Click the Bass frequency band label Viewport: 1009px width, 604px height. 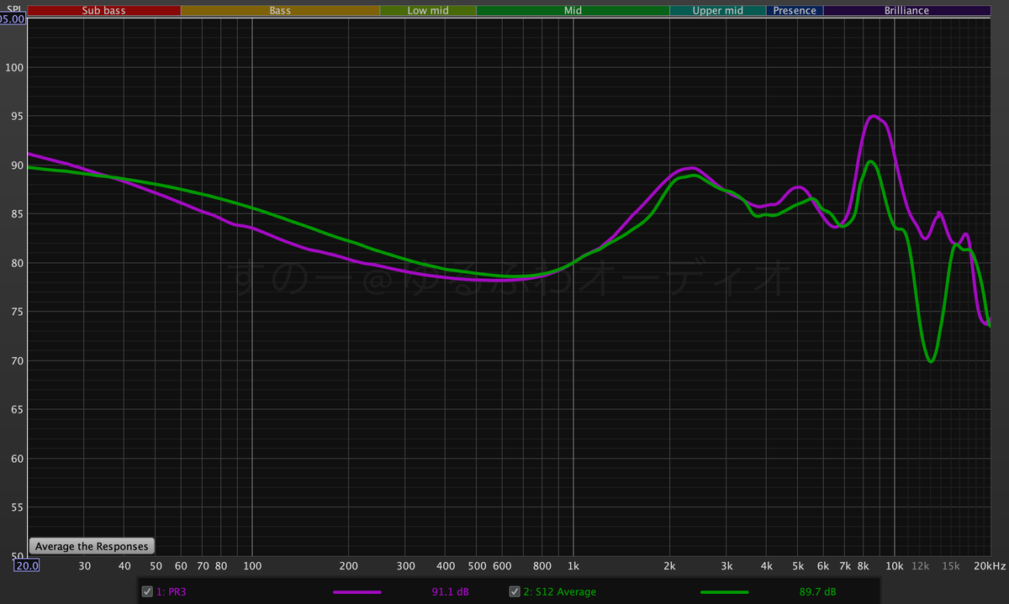(280, 11)
